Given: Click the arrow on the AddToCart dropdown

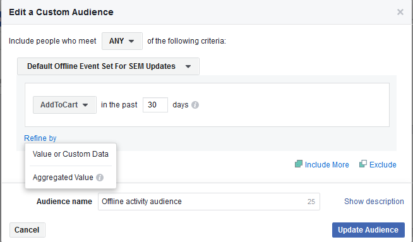Looking at the screenshot, I should tap(85, 105).
